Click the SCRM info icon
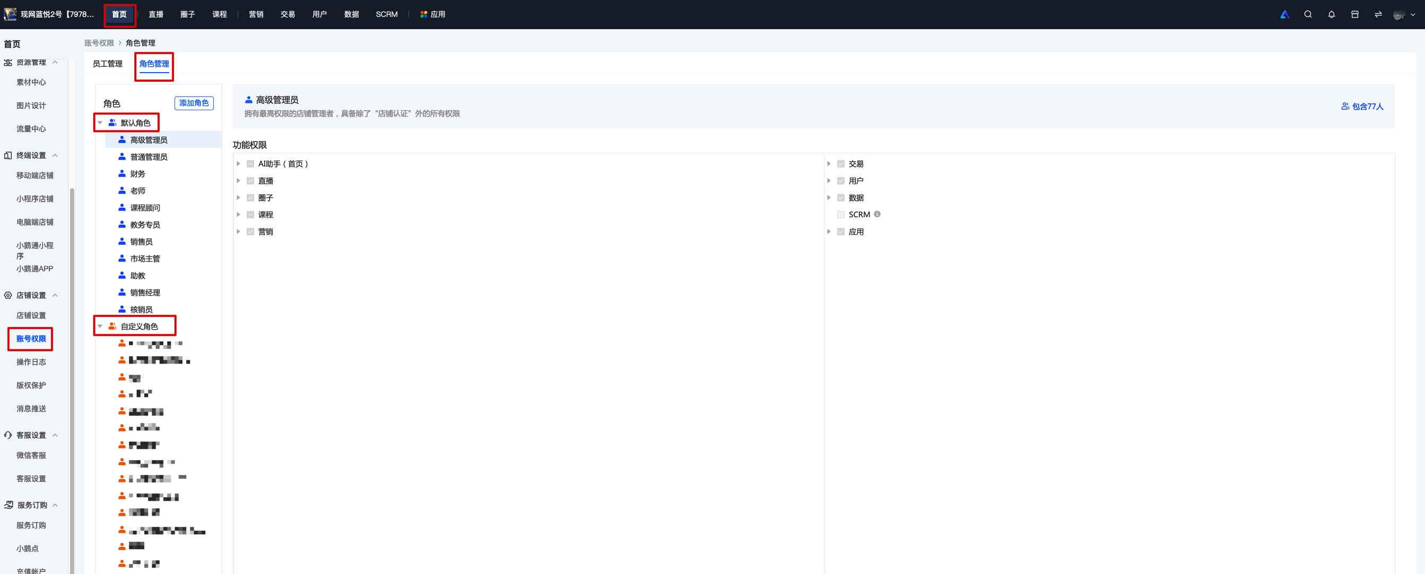This screenshot has height=574, width=1425. [877, 214]
